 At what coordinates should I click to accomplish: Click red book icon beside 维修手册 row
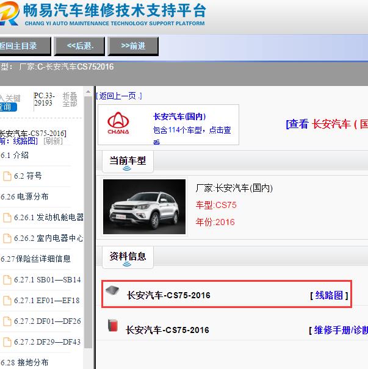(x=113, y=326)
